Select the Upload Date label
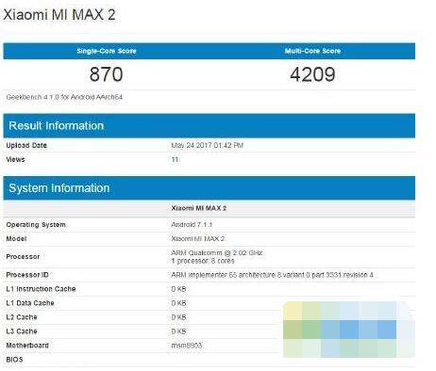This screenshot has width=436, height=371. [x=26, y=145]
